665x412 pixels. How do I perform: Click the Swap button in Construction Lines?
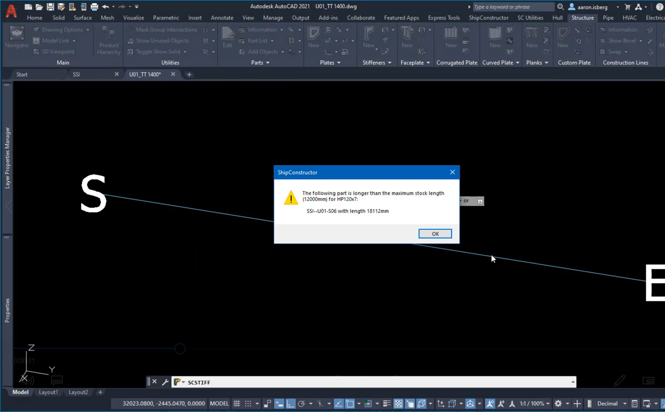click(x=614, y=52)
